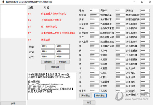This screenshot has width=153, height=105.
Task: Click the 修改属性 button
Action: tap(100, 96)
